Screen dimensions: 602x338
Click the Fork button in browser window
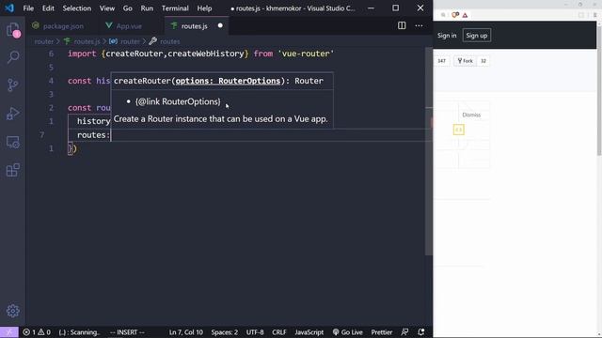[x=465, y=61]
